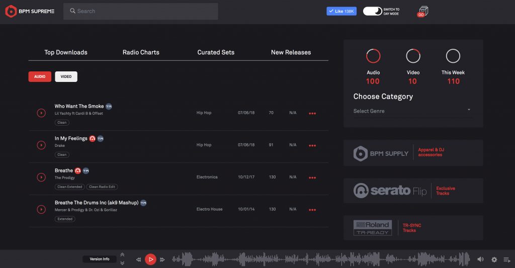Click the Facebook Like button
The image size is (515, 268).
pyautogui.click(x=341, y=11)
